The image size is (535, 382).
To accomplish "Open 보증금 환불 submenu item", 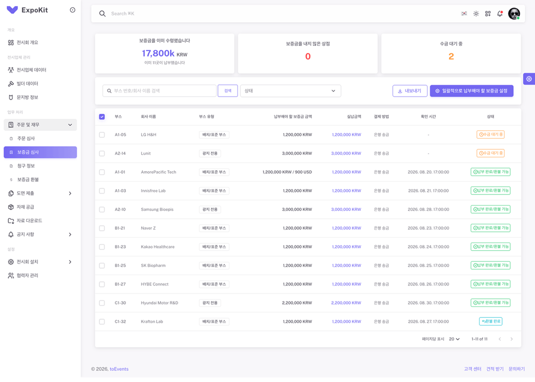I will pyautogui.click(x=40, y=180).
